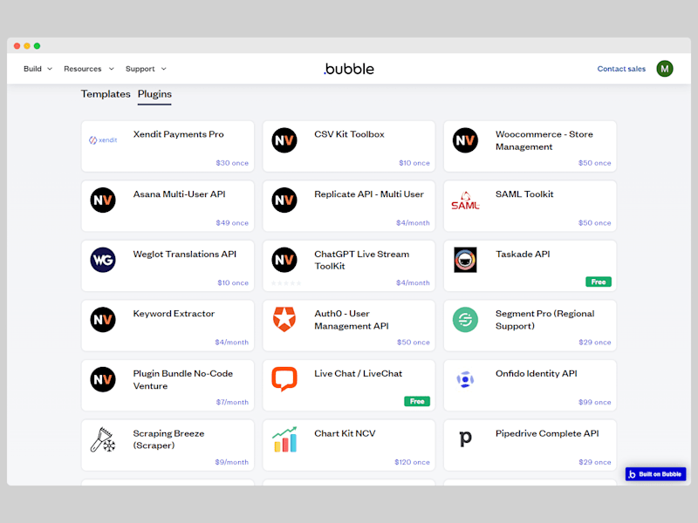Screen dimensions: 698x523
Task: Click the $99 once price on Onfido
Action: coord(594,402)
